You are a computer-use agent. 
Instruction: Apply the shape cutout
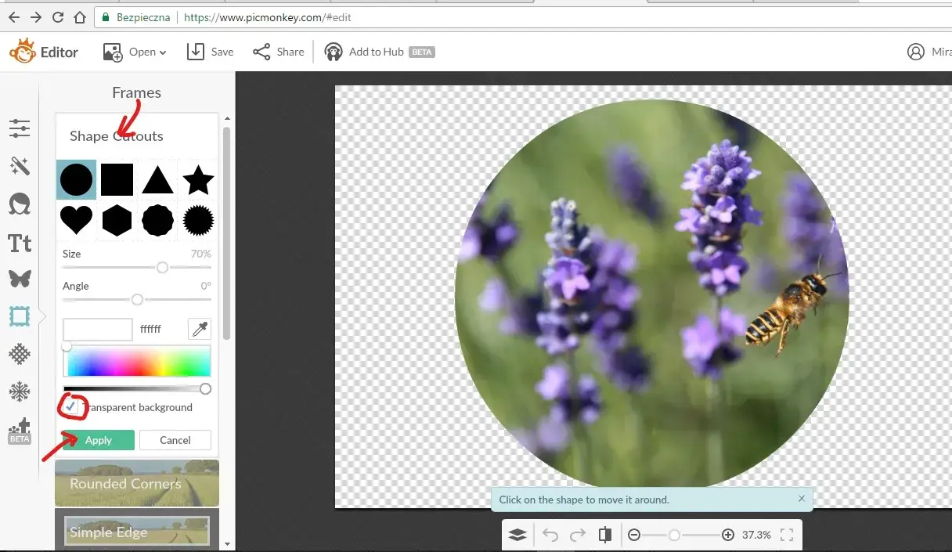[x=99, y=440]
